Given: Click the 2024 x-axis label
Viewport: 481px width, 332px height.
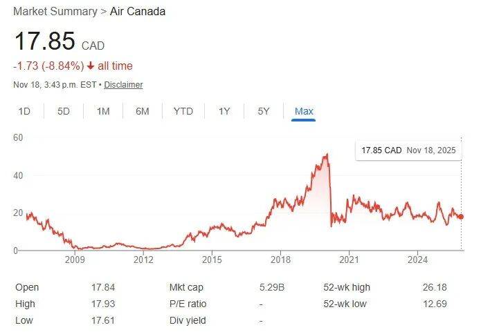Looking at the screenshot, I should click(417, 260).
